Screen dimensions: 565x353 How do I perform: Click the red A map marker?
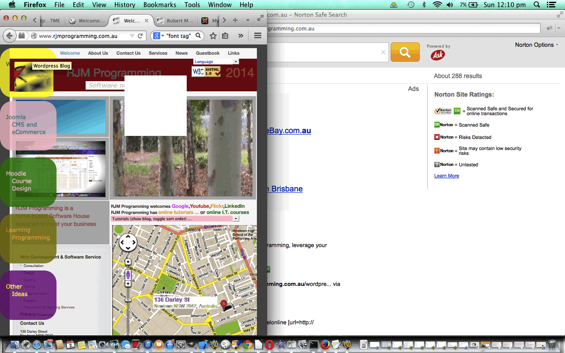click(224, 304)
